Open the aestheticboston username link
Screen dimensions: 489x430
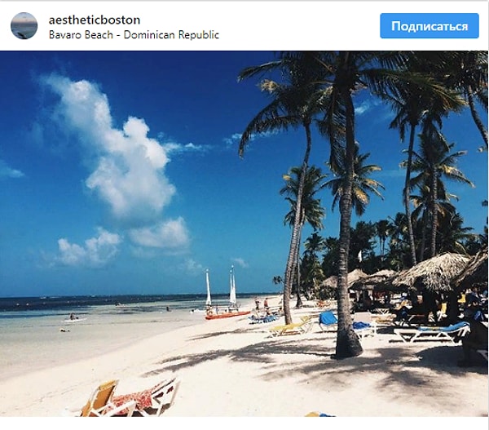coord(95,20)
